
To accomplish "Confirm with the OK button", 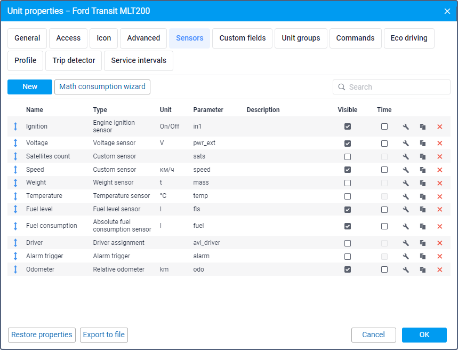I will click(424, 335).
